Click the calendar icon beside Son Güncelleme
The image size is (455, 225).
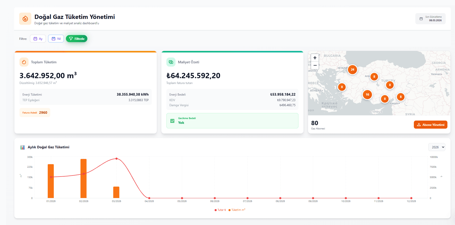(421, 19)
